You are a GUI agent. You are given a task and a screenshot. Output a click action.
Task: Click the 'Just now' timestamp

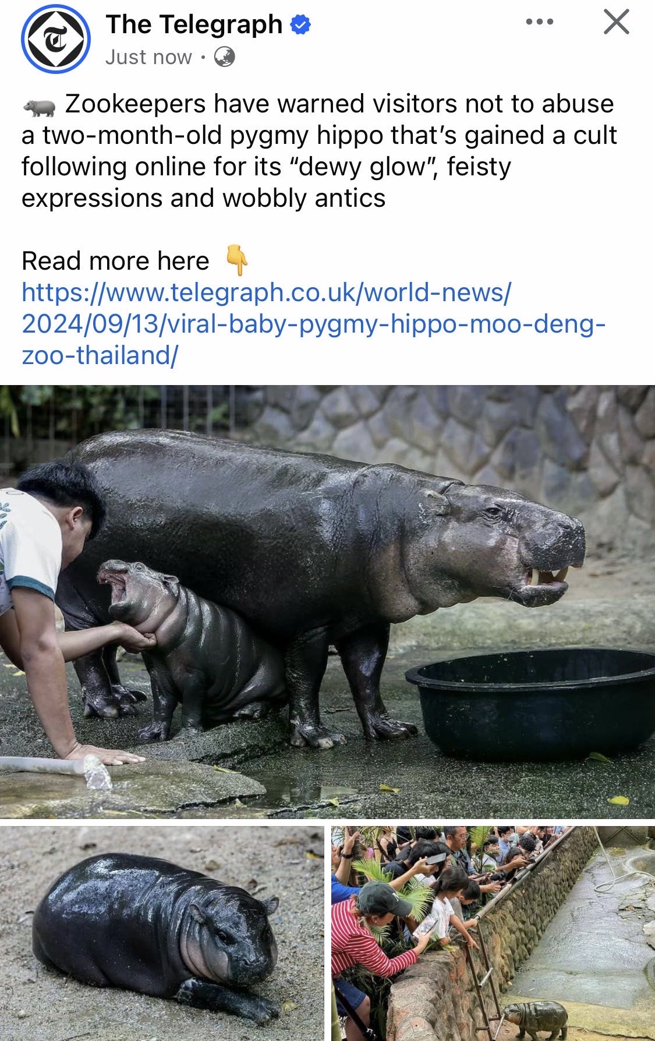pyautogui.click(x=148, y=57)
